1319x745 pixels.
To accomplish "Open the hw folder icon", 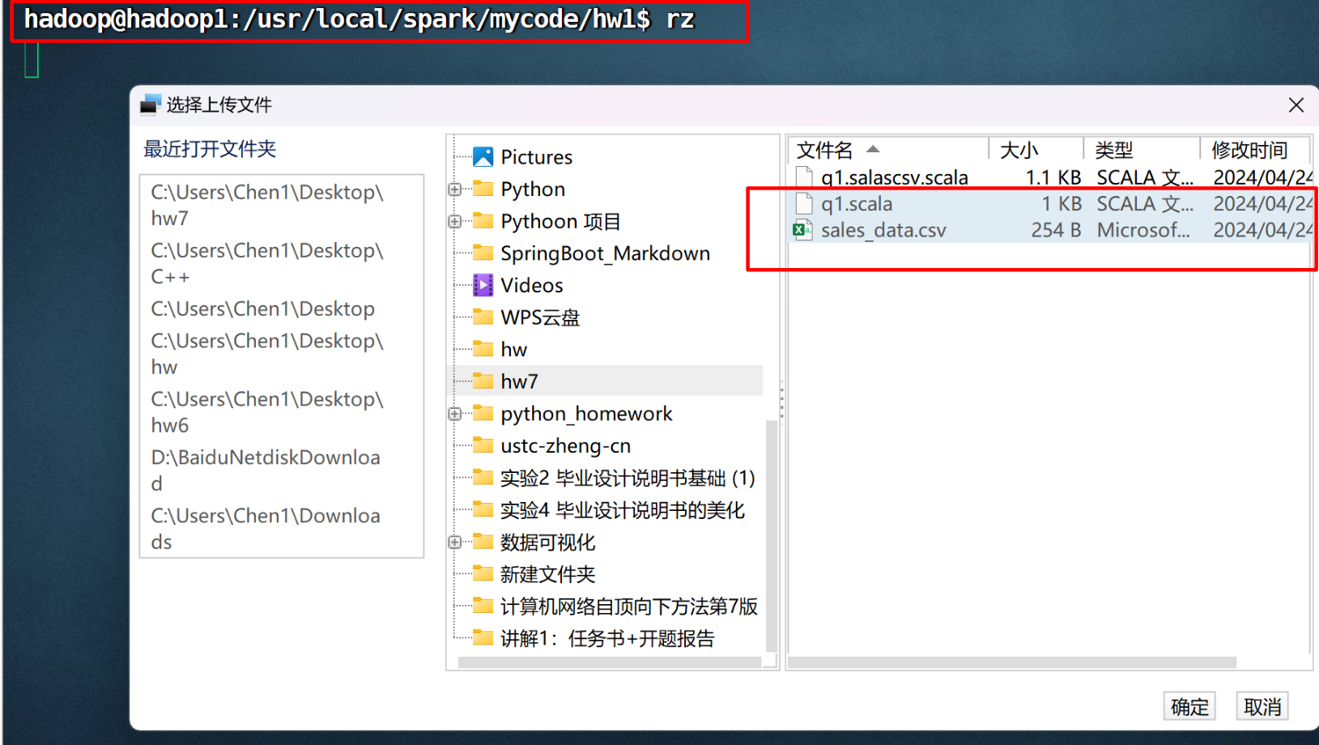I will click(x=483, y=348).
